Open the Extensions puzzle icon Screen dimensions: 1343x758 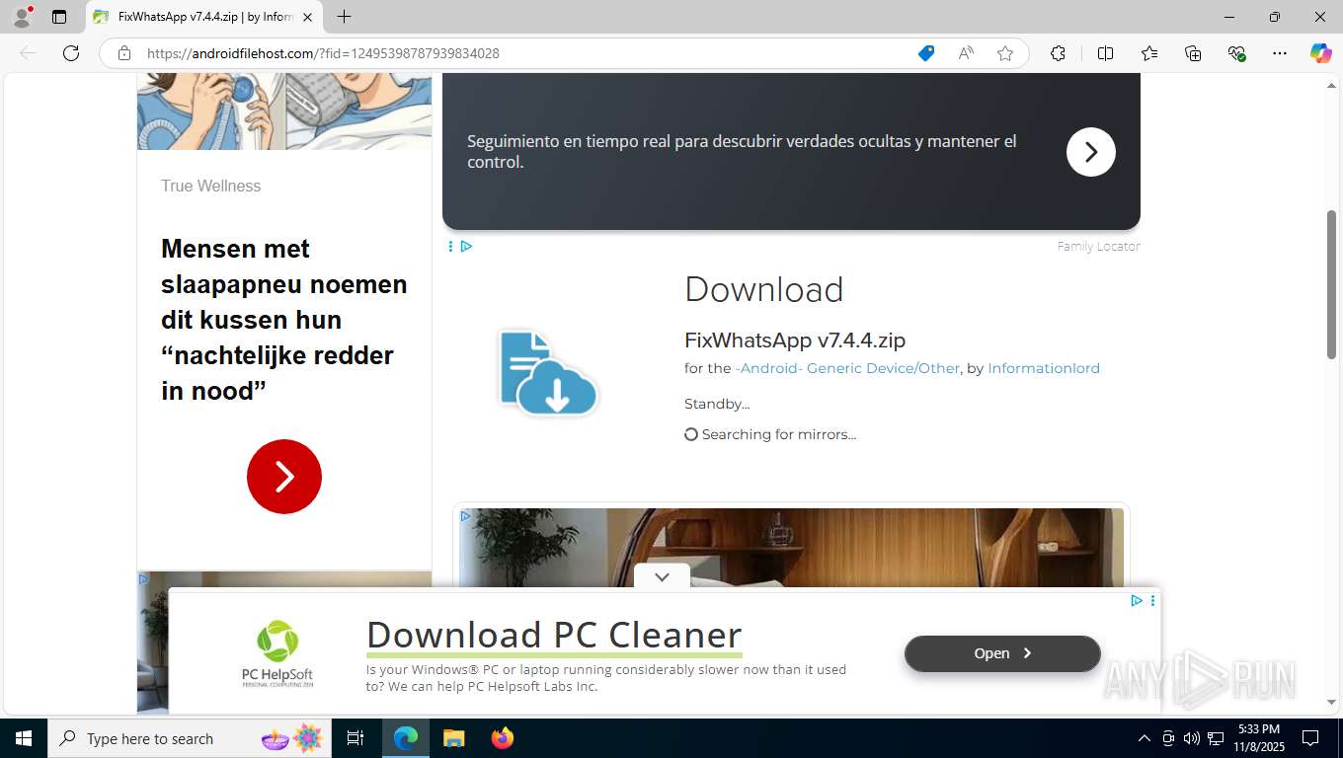(x=1058, y=53)
